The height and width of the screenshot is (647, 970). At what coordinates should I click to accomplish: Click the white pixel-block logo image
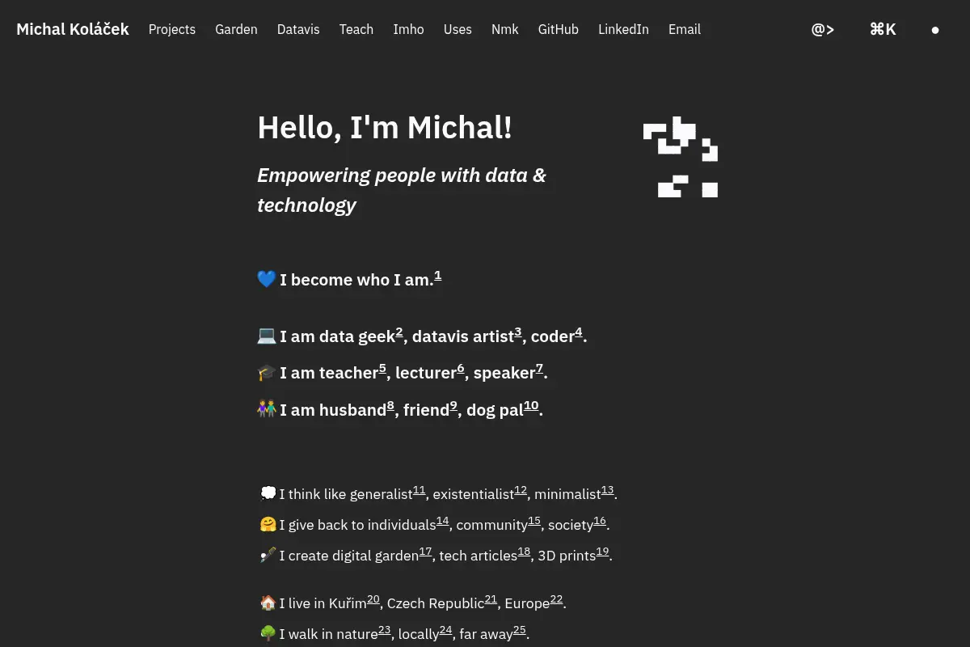coord(681,157)
